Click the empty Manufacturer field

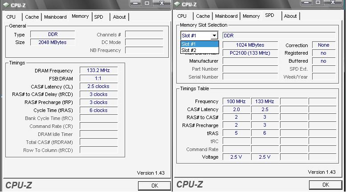point(250,61)
